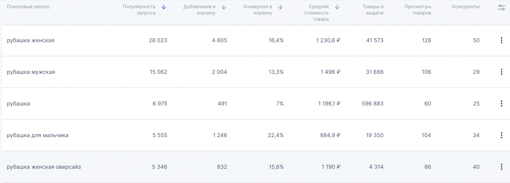Click the Товары в выдаче column header
The image size is (510, 183).
[373, 10]
